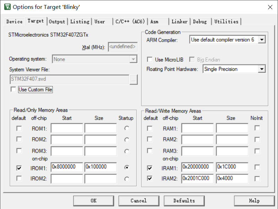Check the RAM1 default checkbox
Image resolution: width=278 pixels, height=209 pixels.
150,129
